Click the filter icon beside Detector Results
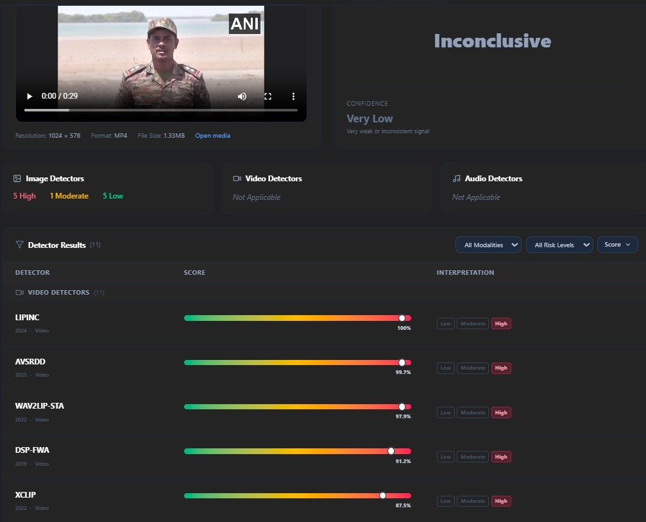Viewport: 646px width, 522px height. point(19,245)
